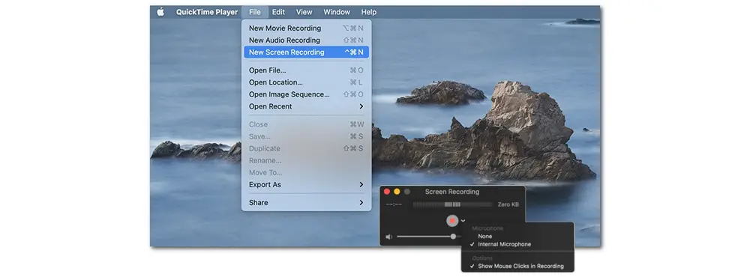Click the Screen Recording window title
Viewport: 750px width, 277px height.
[452, 192]
